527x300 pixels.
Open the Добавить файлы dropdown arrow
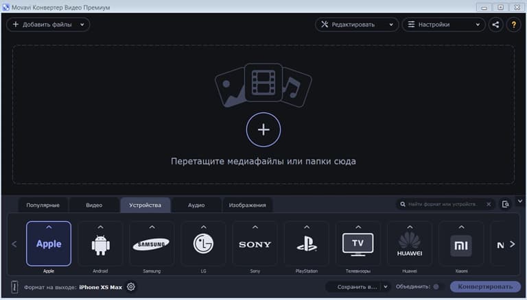[82, 25]
